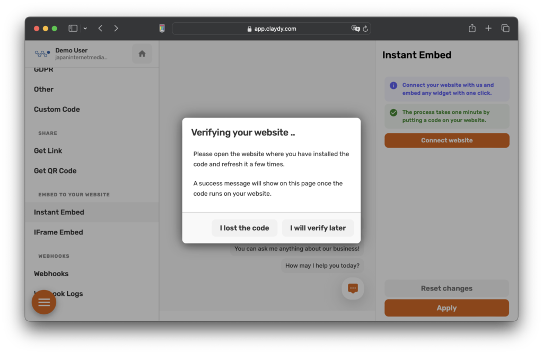Screen dimensions: 543x354
Task: Click "I lost the code" button
Action: click(x=244, y=228)
